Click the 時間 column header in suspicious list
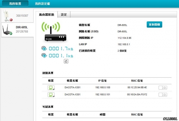Image resolution: width=179 pixels, height=121 pixels. [x=102, y=114]
